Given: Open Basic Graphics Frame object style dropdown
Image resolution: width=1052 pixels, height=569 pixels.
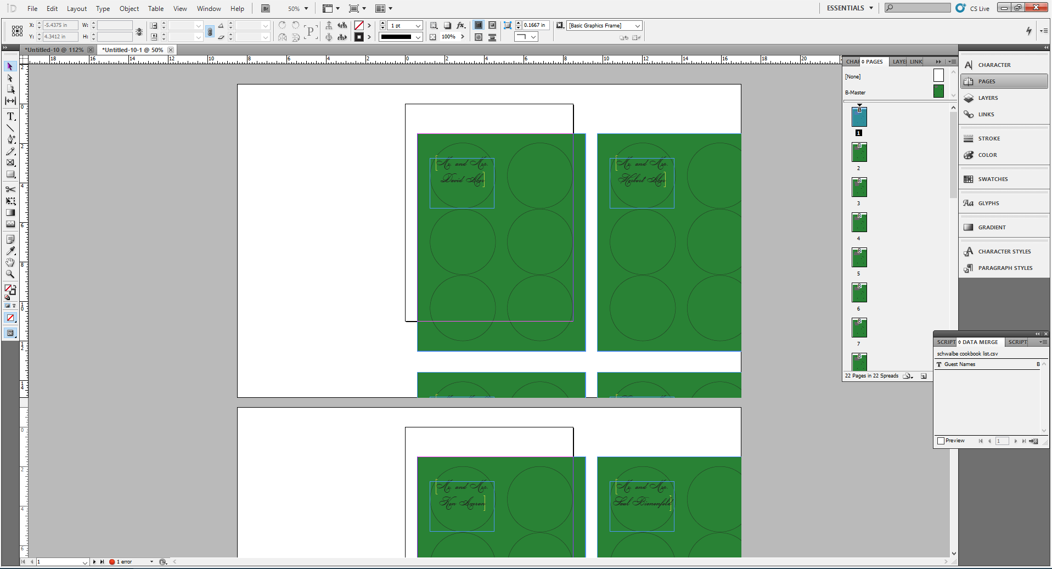Looking at the screenshot, I should (x=637, y=26).
